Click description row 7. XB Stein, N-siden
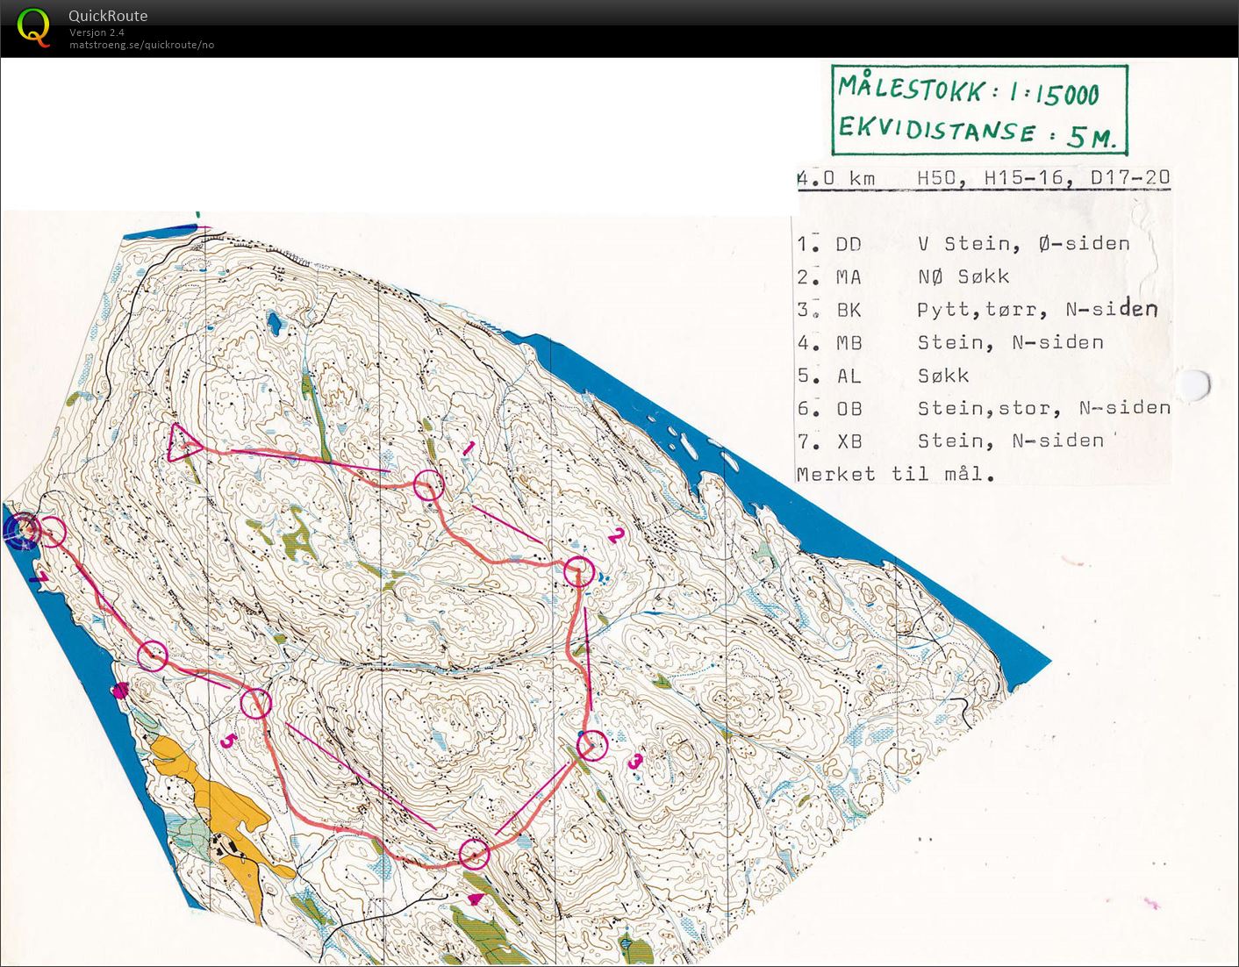The image size is (1239, 967). click(x=950, y=441)
